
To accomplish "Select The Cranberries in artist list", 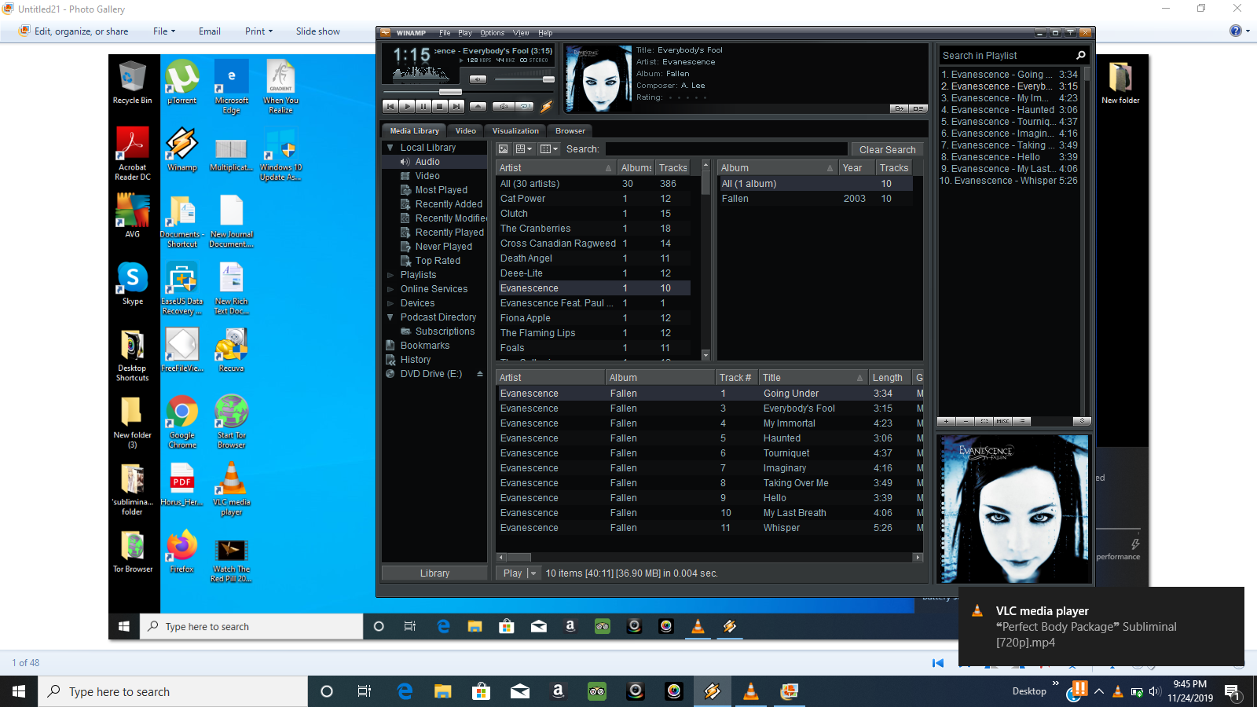I will click(593, 229).
